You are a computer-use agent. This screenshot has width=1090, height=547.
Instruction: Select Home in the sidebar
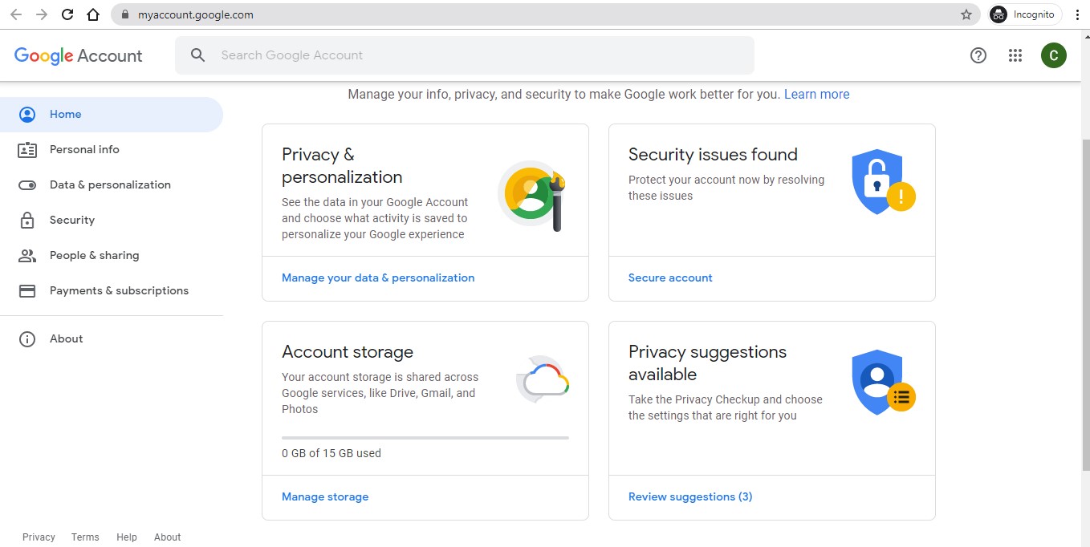click(x=65, y=115)
